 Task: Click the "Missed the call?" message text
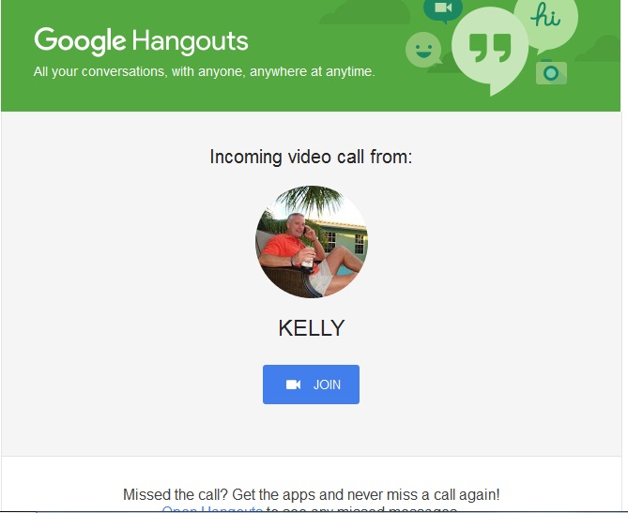coord(312,494)
